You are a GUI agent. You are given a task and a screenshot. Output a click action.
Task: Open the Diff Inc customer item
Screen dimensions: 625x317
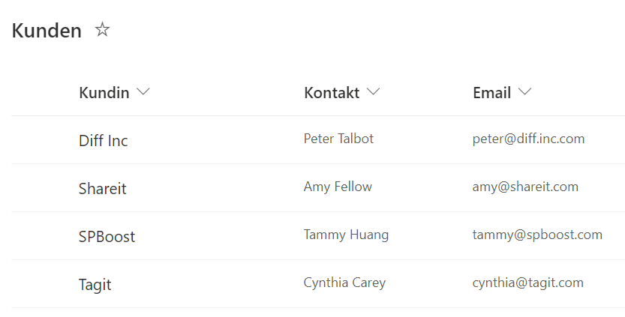pyautogui.click(x=104, y=141)
